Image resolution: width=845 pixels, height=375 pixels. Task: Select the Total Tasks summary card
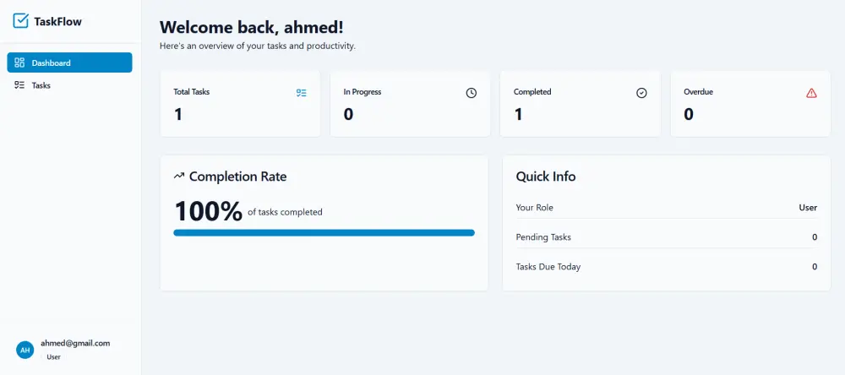(240, 104)
